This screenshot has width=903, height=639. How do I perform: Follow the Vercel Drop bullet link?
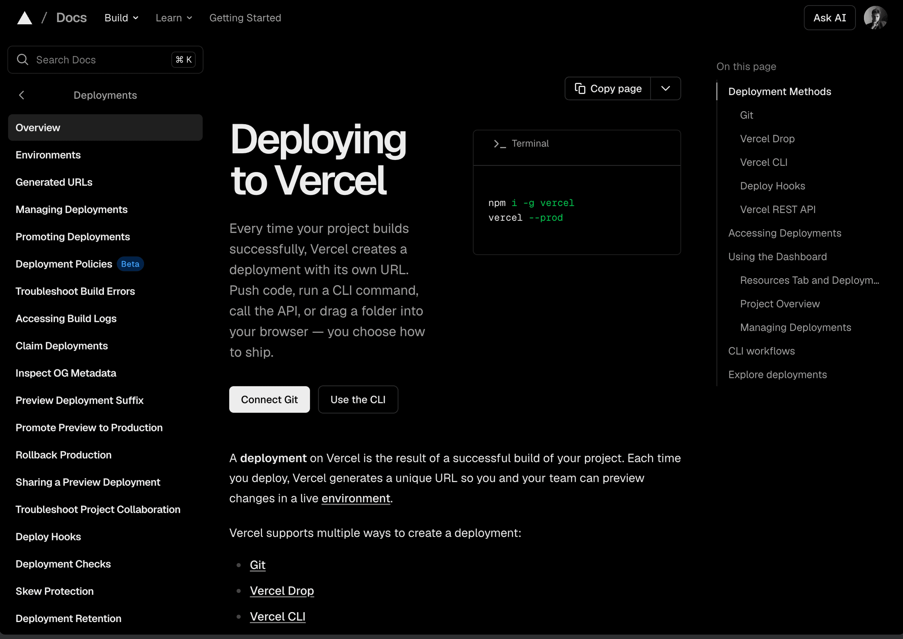pos(282,591)
